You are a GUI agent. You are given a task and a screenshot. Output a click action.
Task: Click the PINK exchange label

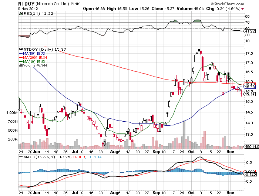[75, 4]
